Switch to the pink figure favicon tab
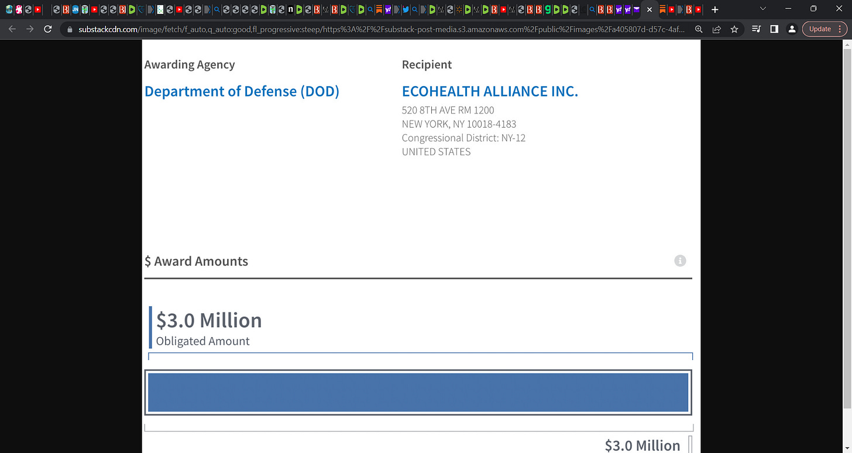Screen dimensions: 852x453 19,9
